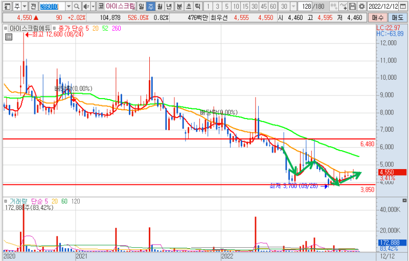Screen dimensions: 409x261
Task: Open stock code history dropdown
Action: click(69, 6)
